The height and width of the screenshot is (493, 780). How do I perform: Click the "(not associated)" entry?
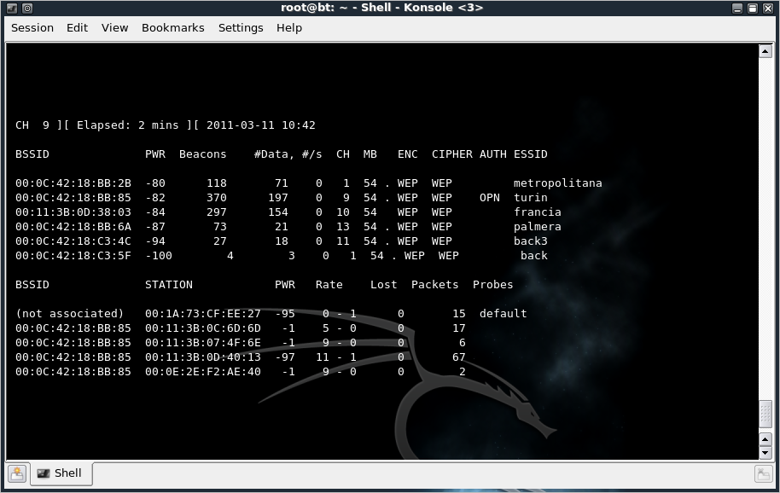[70, 314]
